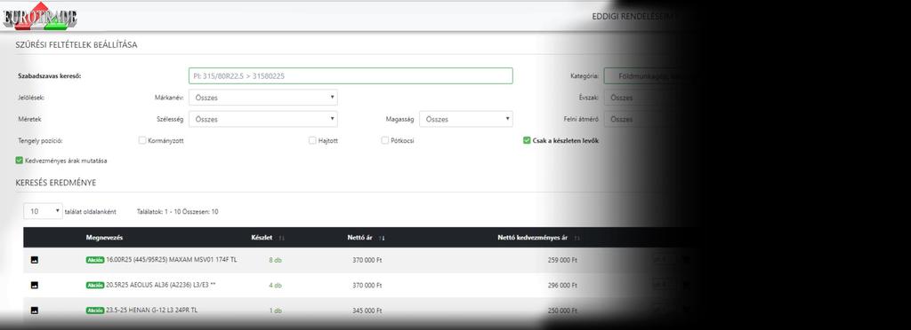Click Akciós badge on HENAN G-12 row
The width and height of the screenshot is (911, 330).
[x=95, y=310]
